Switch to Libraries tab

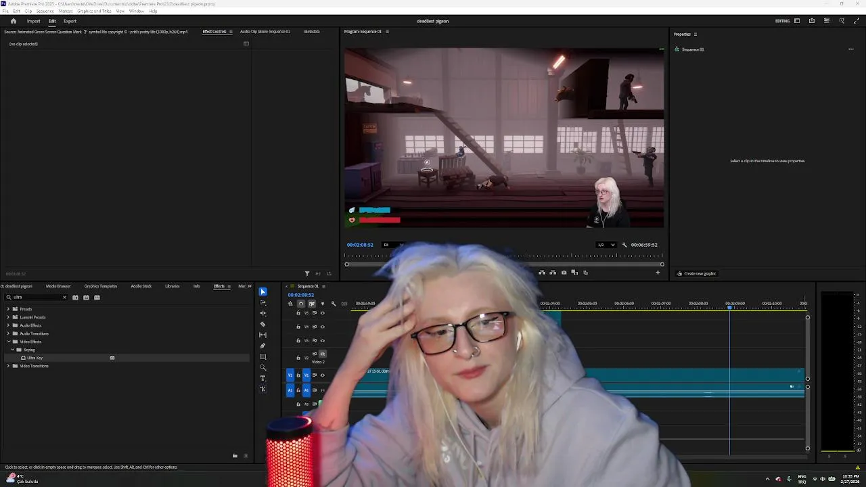click(x=173, y=286)
